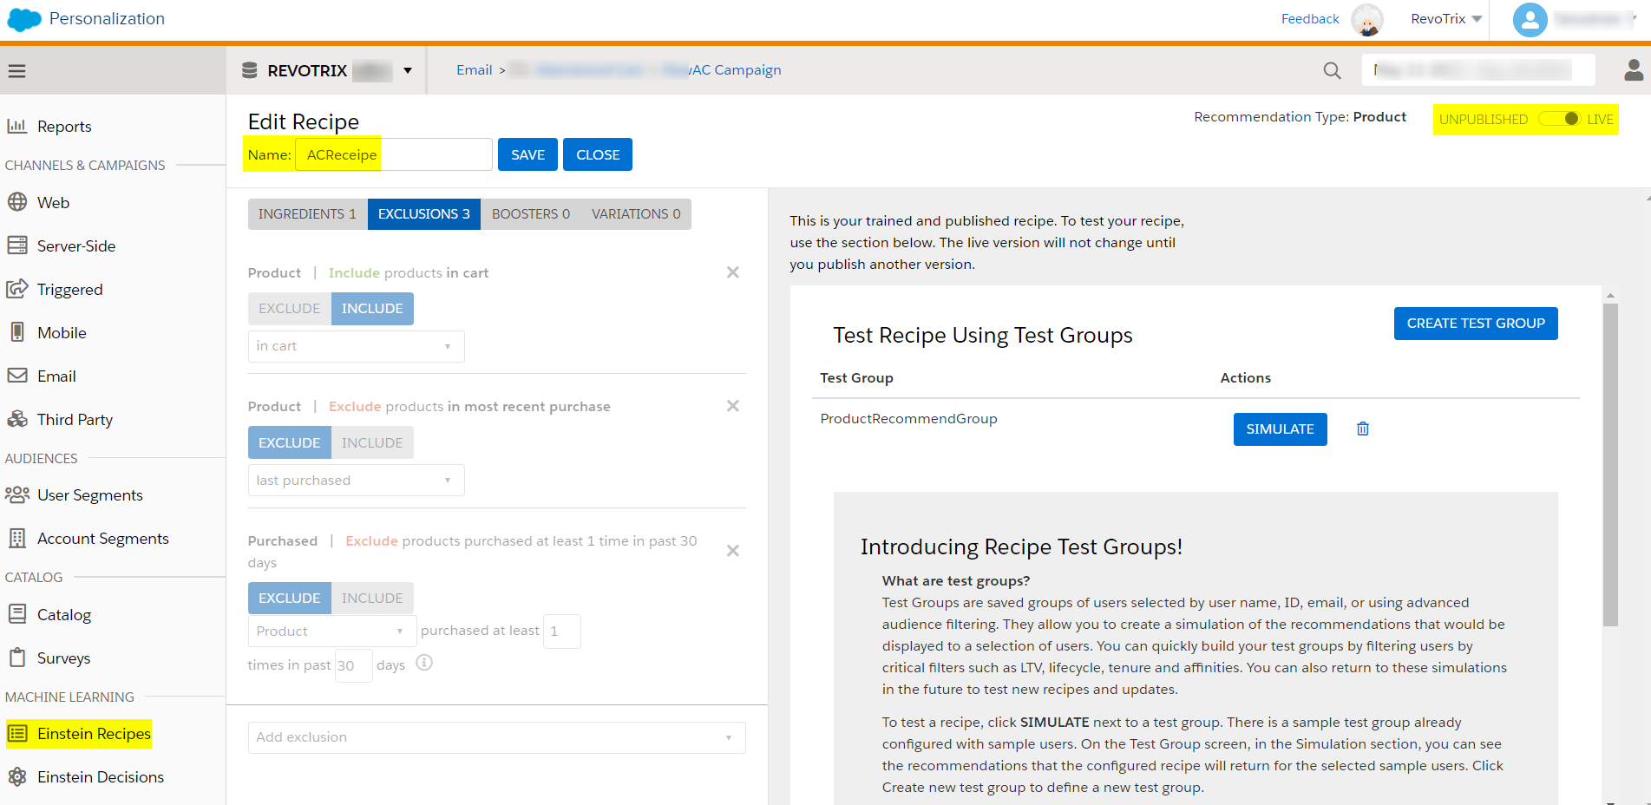Click the CLOSE button
Viewport: 1651px width, 805px height.
tap(598, 154)
